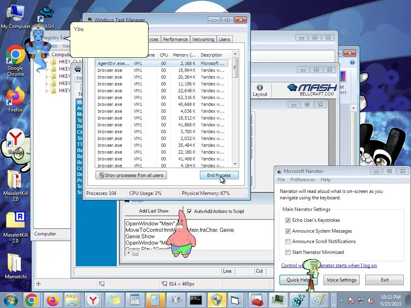Open the Windows Start menu orb
Screen dimensions: 411x308
[x=10, y=300]
